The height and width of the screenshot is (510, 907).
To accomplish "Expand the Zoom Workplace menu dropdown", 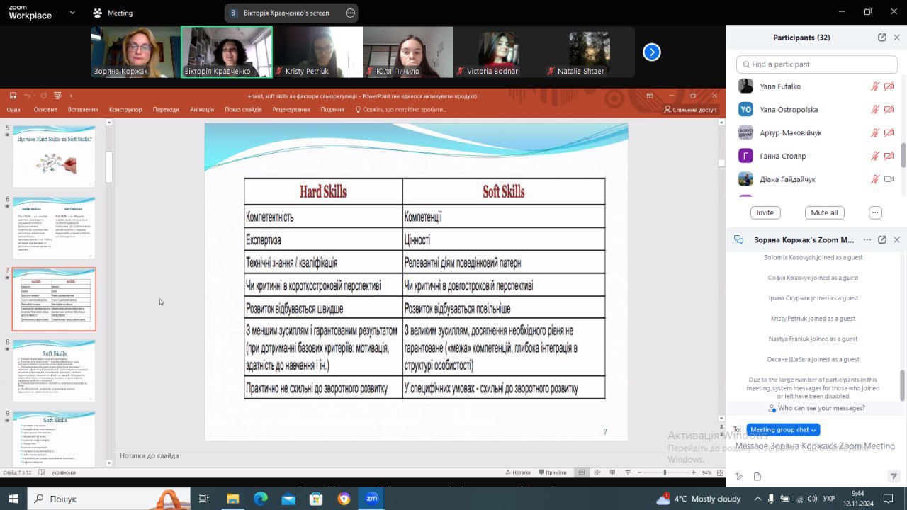I will click(72, 13).
